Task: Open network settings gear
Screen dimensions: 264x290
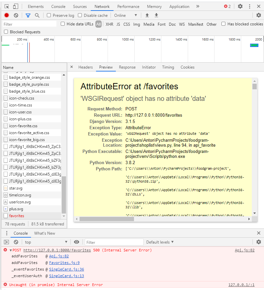Action: coord(259,15)
